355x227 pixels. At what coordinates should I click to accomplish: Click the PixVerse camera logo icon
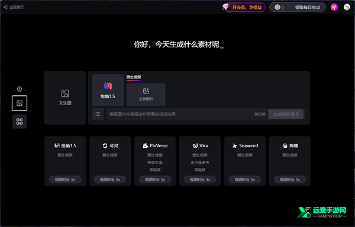[145, 146]
